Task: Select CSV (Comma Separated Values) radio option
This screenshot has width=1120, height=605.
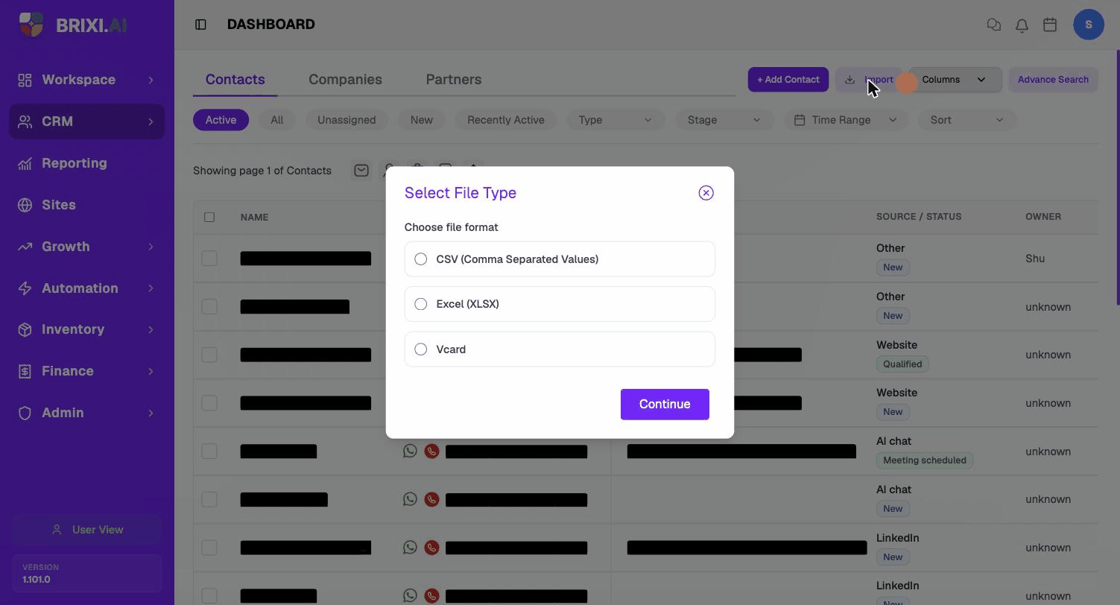Action: pos(421,259)
